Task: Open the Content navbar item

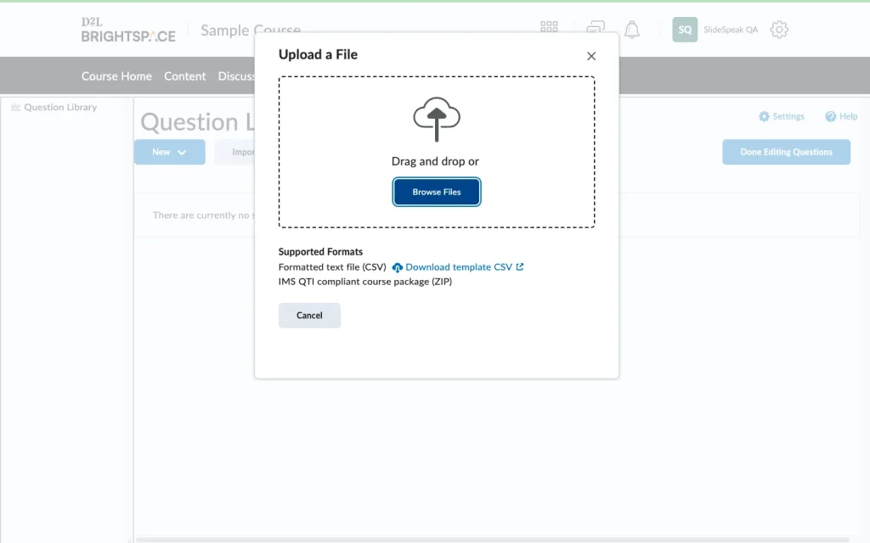Action: pyautogui.click(x=184, y=76)
